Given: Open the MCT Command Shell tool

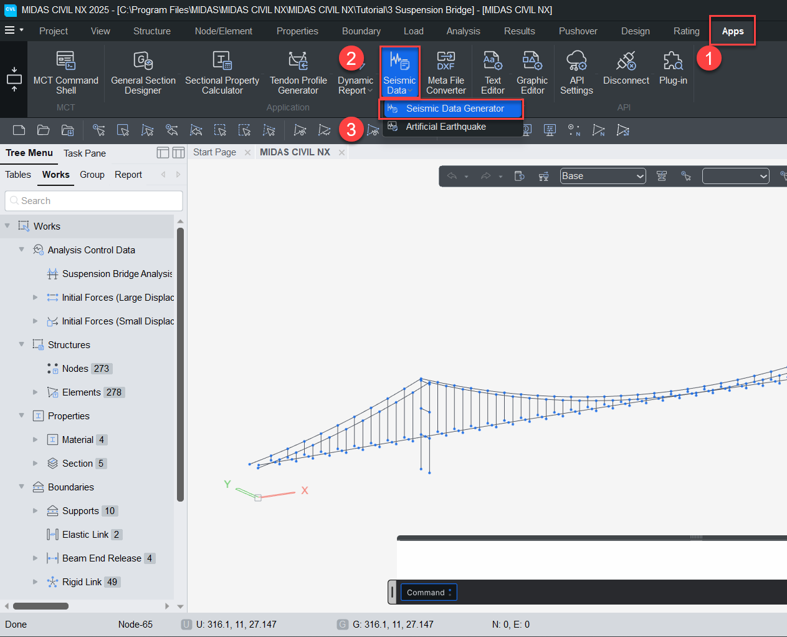Looking at the screenshot, I should (65, 72).
